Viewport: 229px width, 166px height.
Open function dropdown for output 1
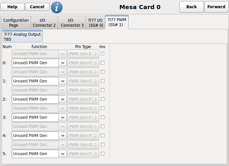tap(63, 81)
